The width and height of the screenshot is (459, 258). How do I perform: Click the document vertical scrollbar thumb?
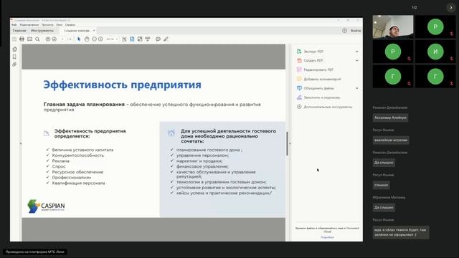click(287, 143)
